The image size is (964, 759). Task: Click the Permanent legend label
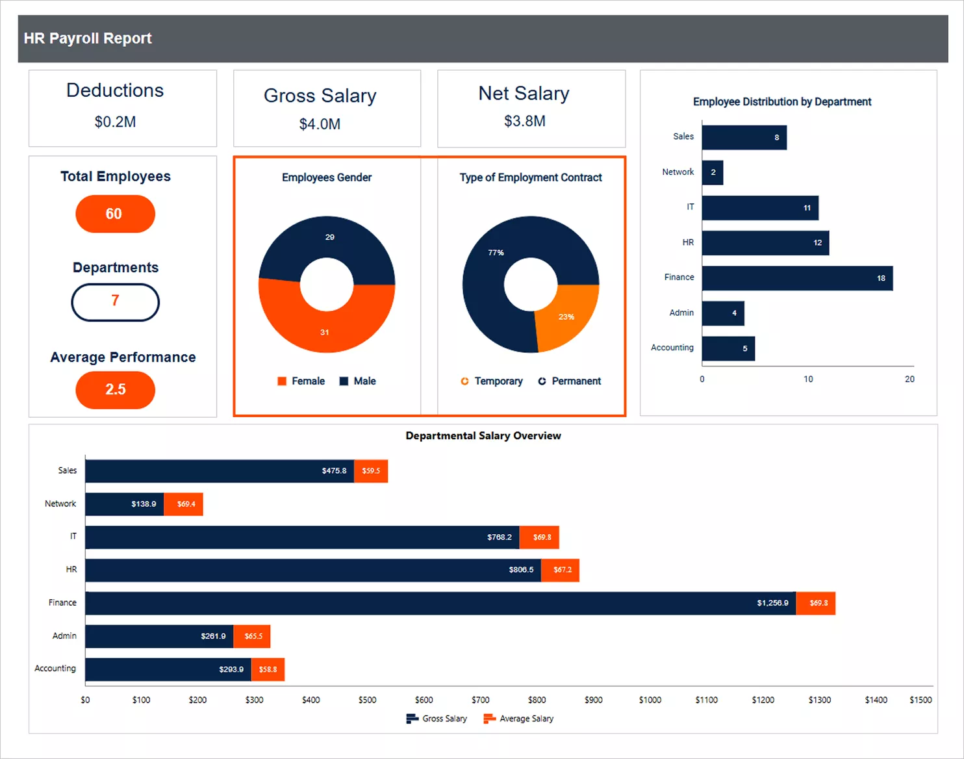point(576,381)
